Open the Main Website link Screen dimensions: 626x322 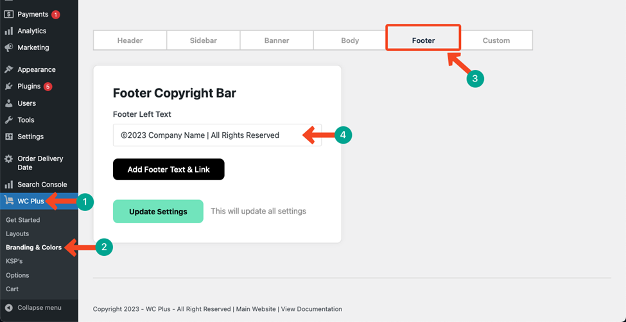pyautogui.click(x=256, y=309)
